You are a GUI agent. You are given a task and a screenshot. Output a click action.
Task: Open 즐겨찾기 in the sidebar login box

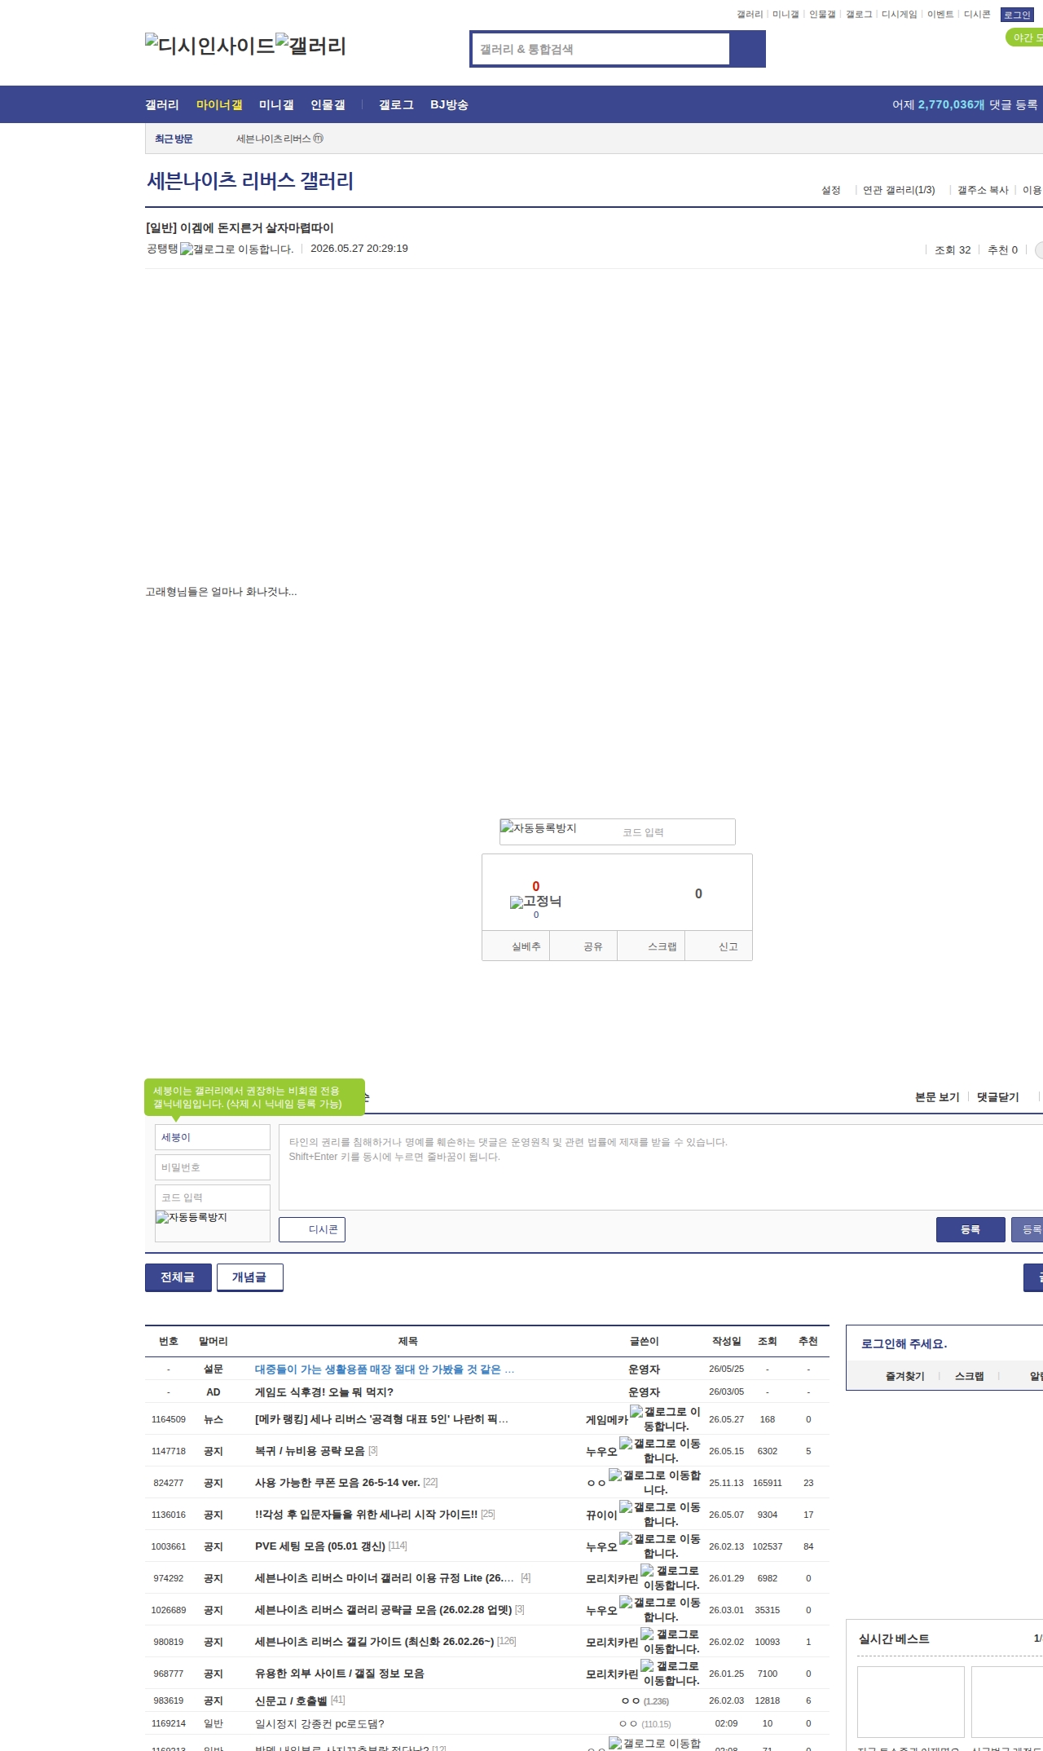pos(905,1376)
